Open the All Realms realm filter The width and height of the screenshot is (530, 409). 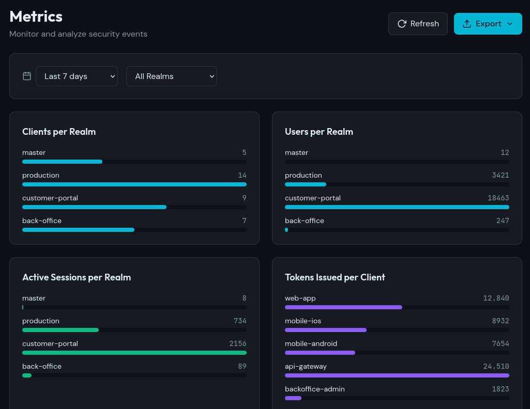click(171, 76)
